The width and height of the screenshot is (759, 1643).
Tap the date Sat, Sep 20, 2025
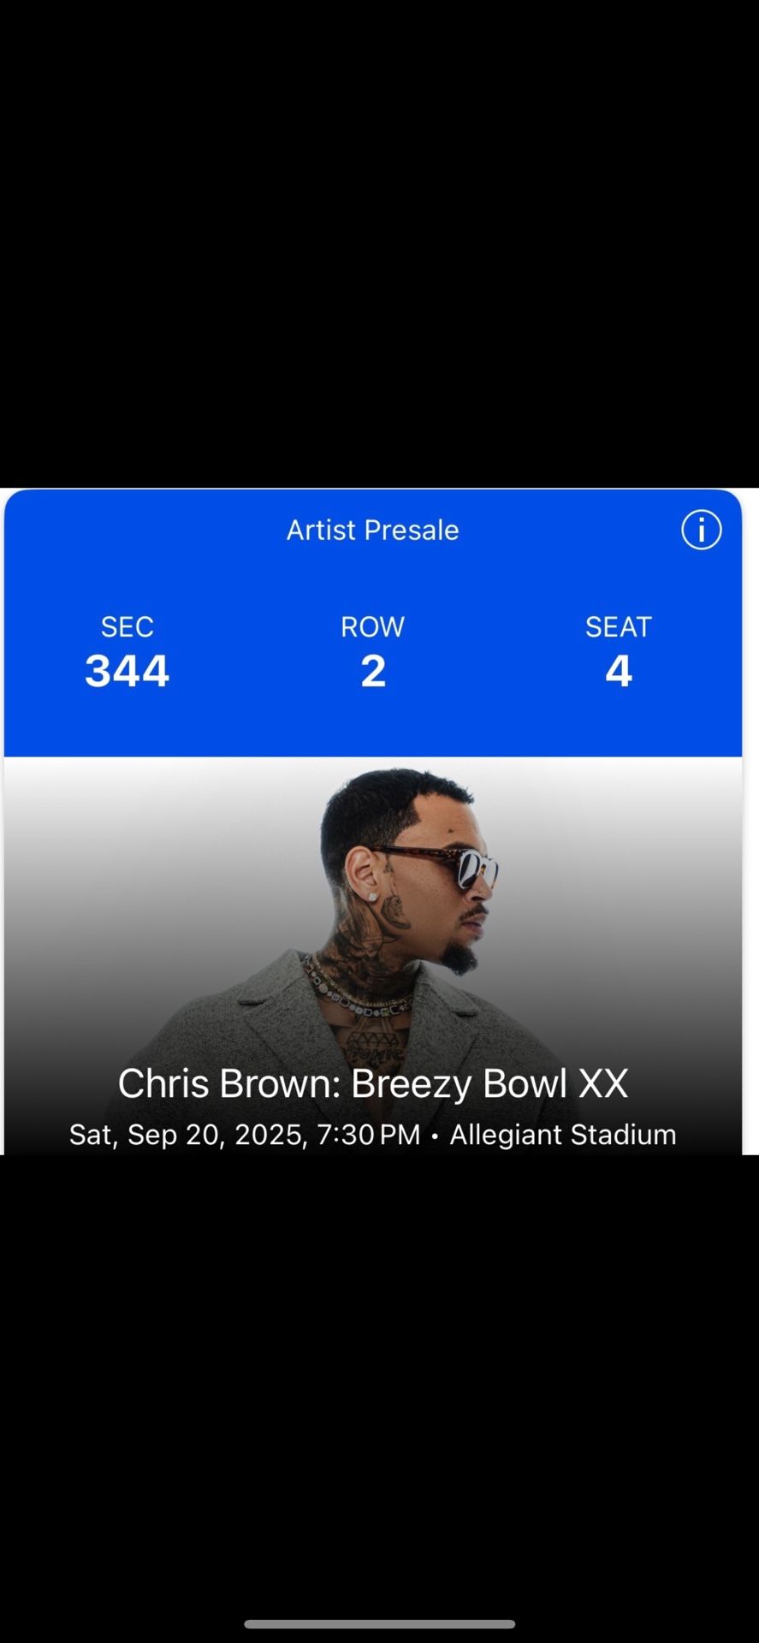(187, 1135)
